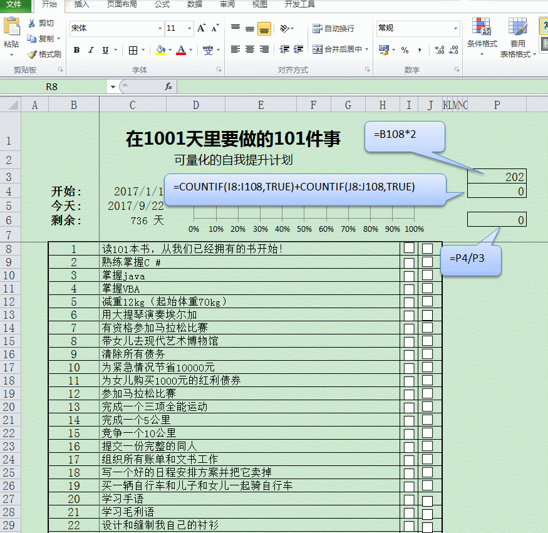Apply cell borders icon
This screenshot has width=548, height=533.
point(133,50)
